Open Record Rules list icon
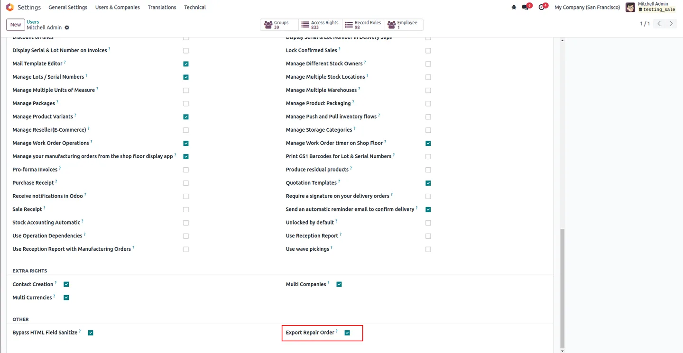 coord(349,25)
